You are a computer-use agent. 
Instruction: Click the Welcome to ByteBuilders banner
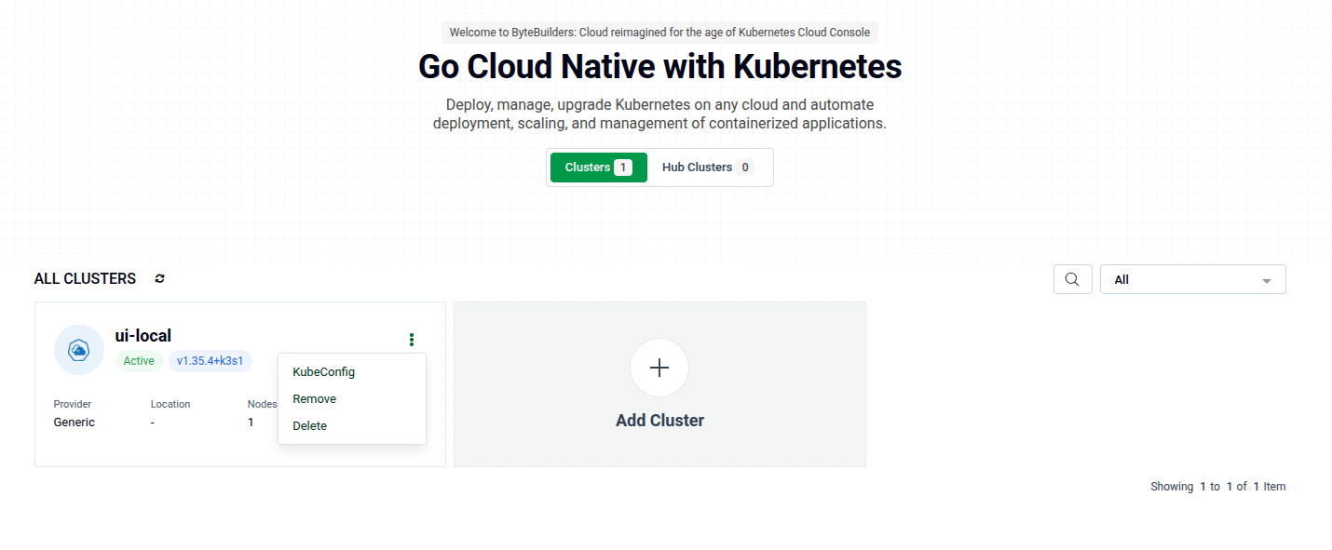coord(659,33)
